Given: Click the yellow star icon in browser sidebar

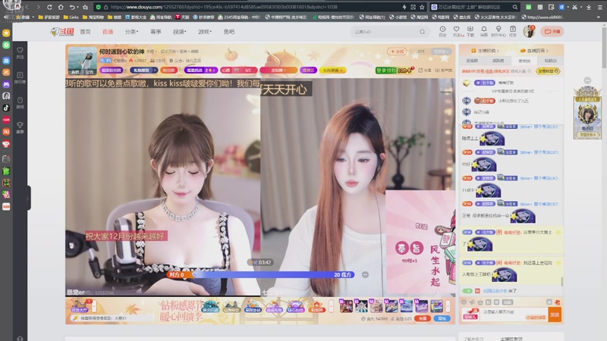Looking at the screenshot, I should (6, 33).
